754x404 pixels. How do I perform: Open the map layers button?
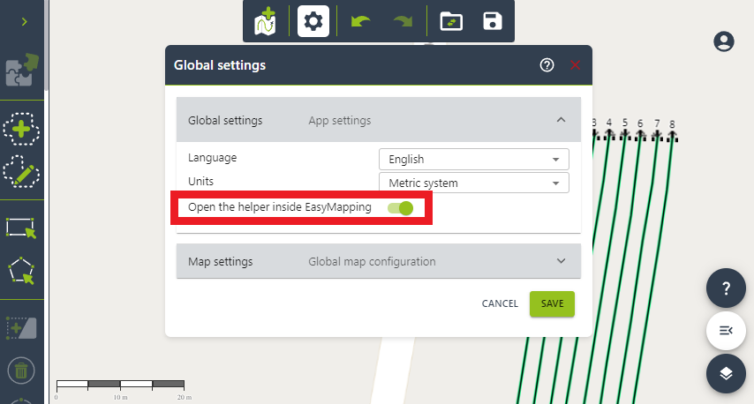pos(726,373)
